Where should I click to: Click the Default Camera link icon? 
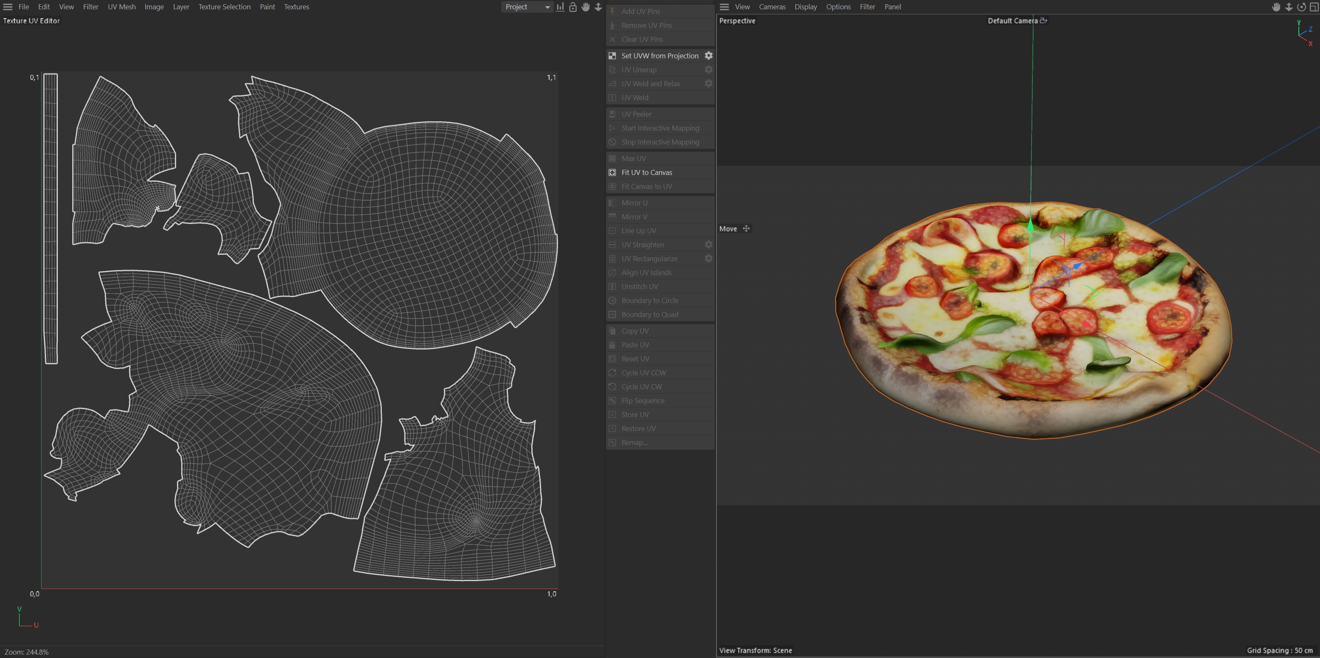1043,21
